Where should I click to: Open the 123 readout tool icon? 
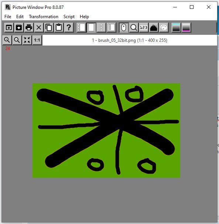click(144, 27)
